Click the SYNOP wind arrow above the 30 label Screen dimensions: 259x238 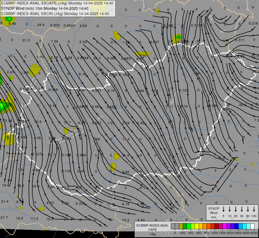(242, 209)
